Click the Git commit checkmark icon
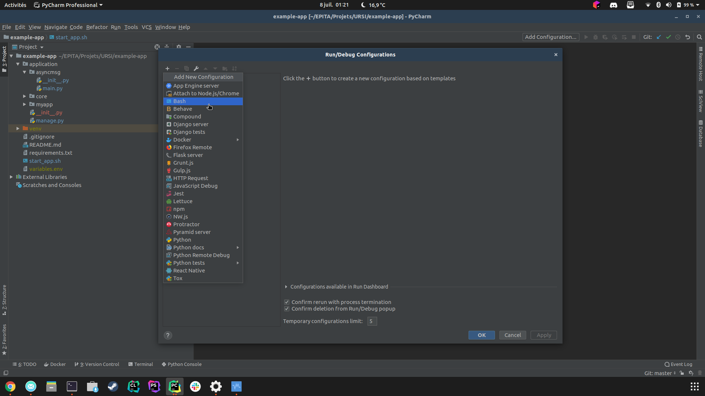This screenshot has width=705, height=396. (668, 37)
